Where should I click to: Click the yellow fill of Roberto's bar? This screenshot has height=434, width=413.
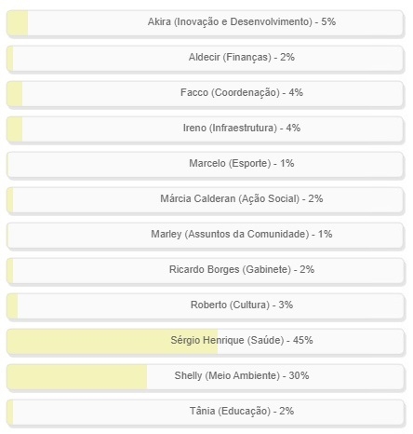point(12,306)
